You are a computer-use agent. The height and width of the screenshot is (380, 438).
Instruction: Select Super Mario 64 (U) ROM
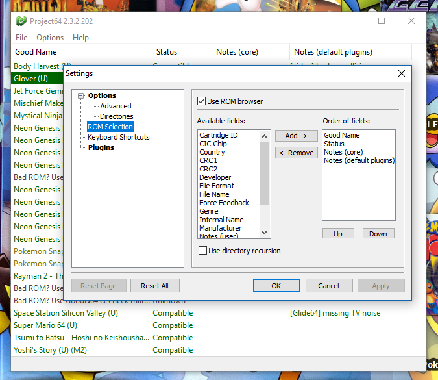pos(45,325)
